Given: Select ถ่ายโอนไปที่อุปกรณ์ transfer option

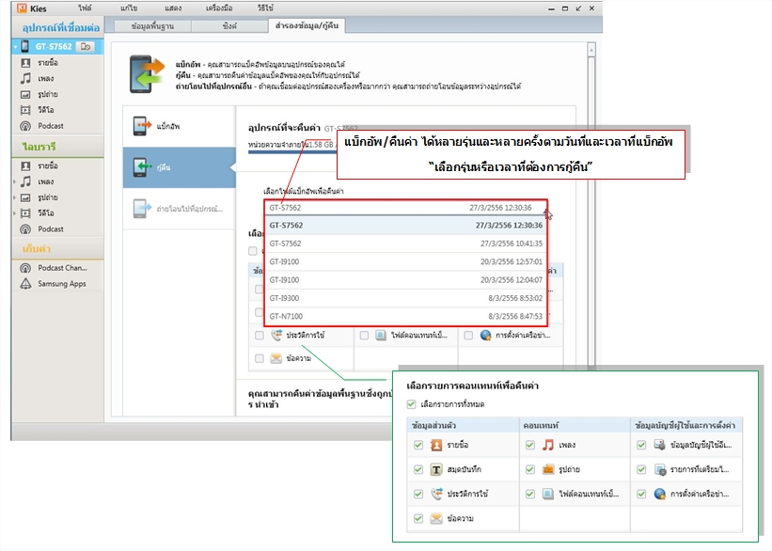Looking at the screenshot, I should [x=180, y=209].
